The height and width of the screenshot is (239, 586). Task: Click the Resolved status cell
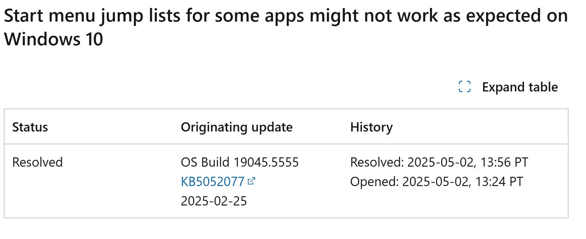38,162
